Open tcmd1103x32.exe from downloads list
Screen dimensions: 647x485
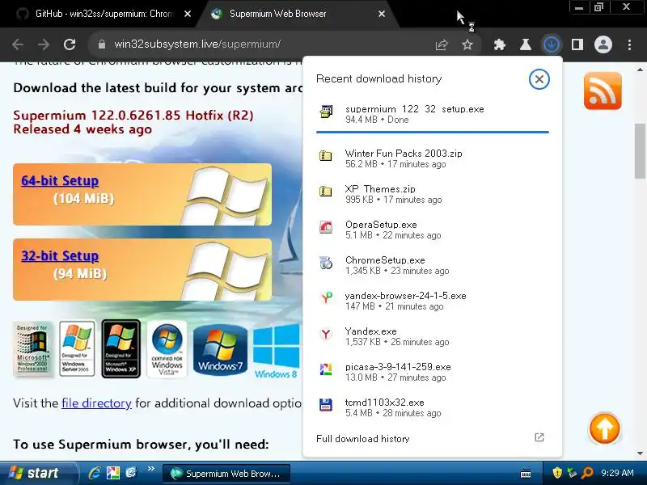433,407
